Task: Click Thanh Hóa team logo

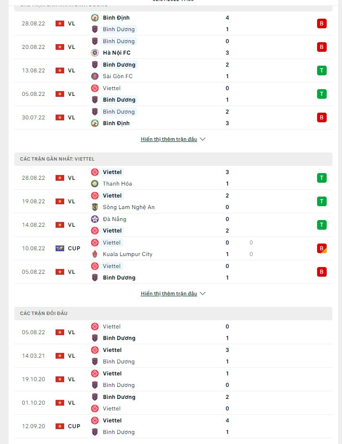Action: [x=95, y=184]
